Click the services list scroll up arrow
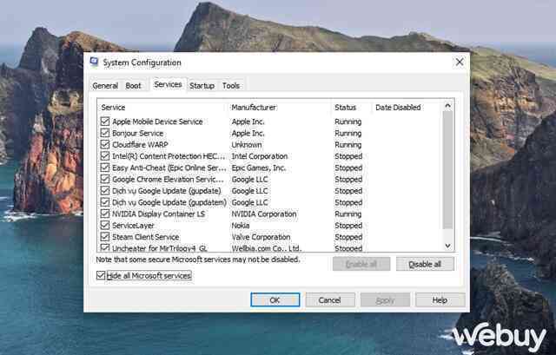 448,106
